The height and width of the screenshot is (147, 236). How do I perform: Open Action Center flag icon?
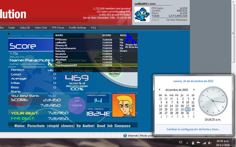pyautogui.click(x=198, y=143)
